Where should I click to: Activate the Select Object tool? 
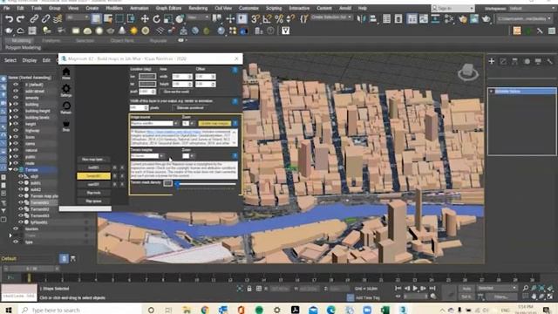[96, 18]
